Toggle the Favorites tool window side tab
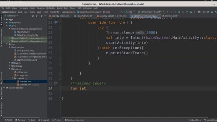Viewport: 217px width, 122px height. (x=1, y=93)
